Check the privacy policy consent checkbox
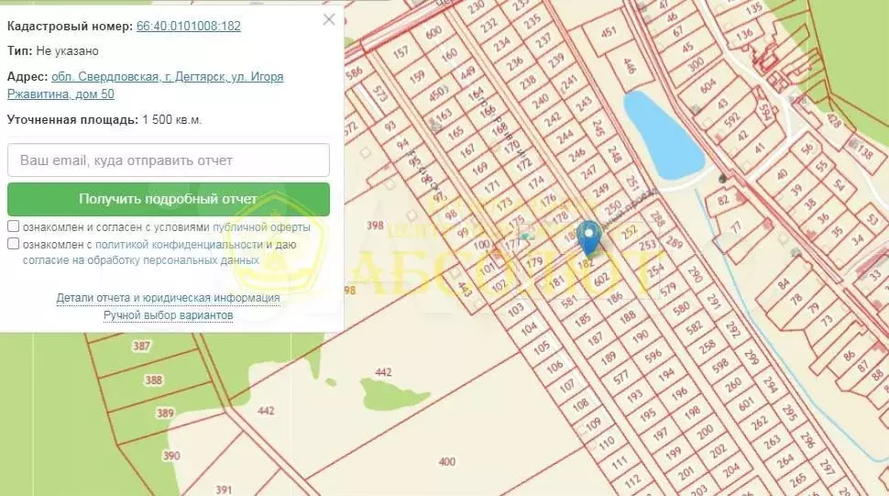The image size is (889, 496). pos(13,244)
